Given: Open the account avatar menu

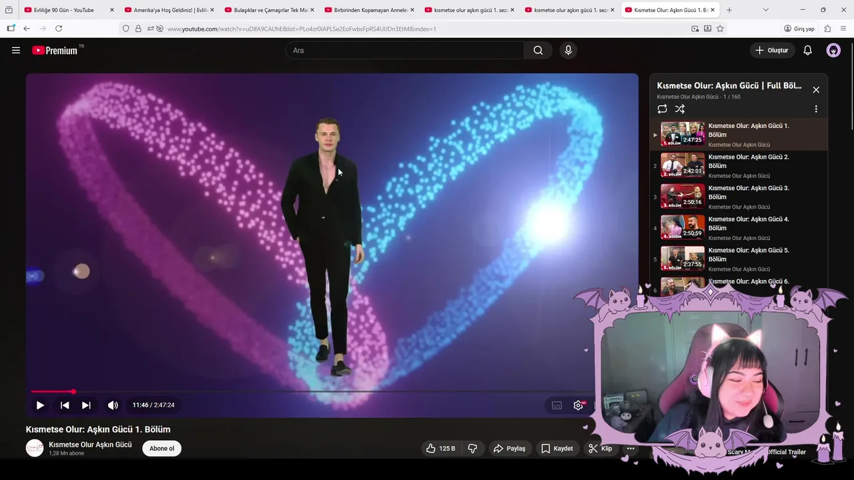Looking at the screenshot, I should [833, 50].
